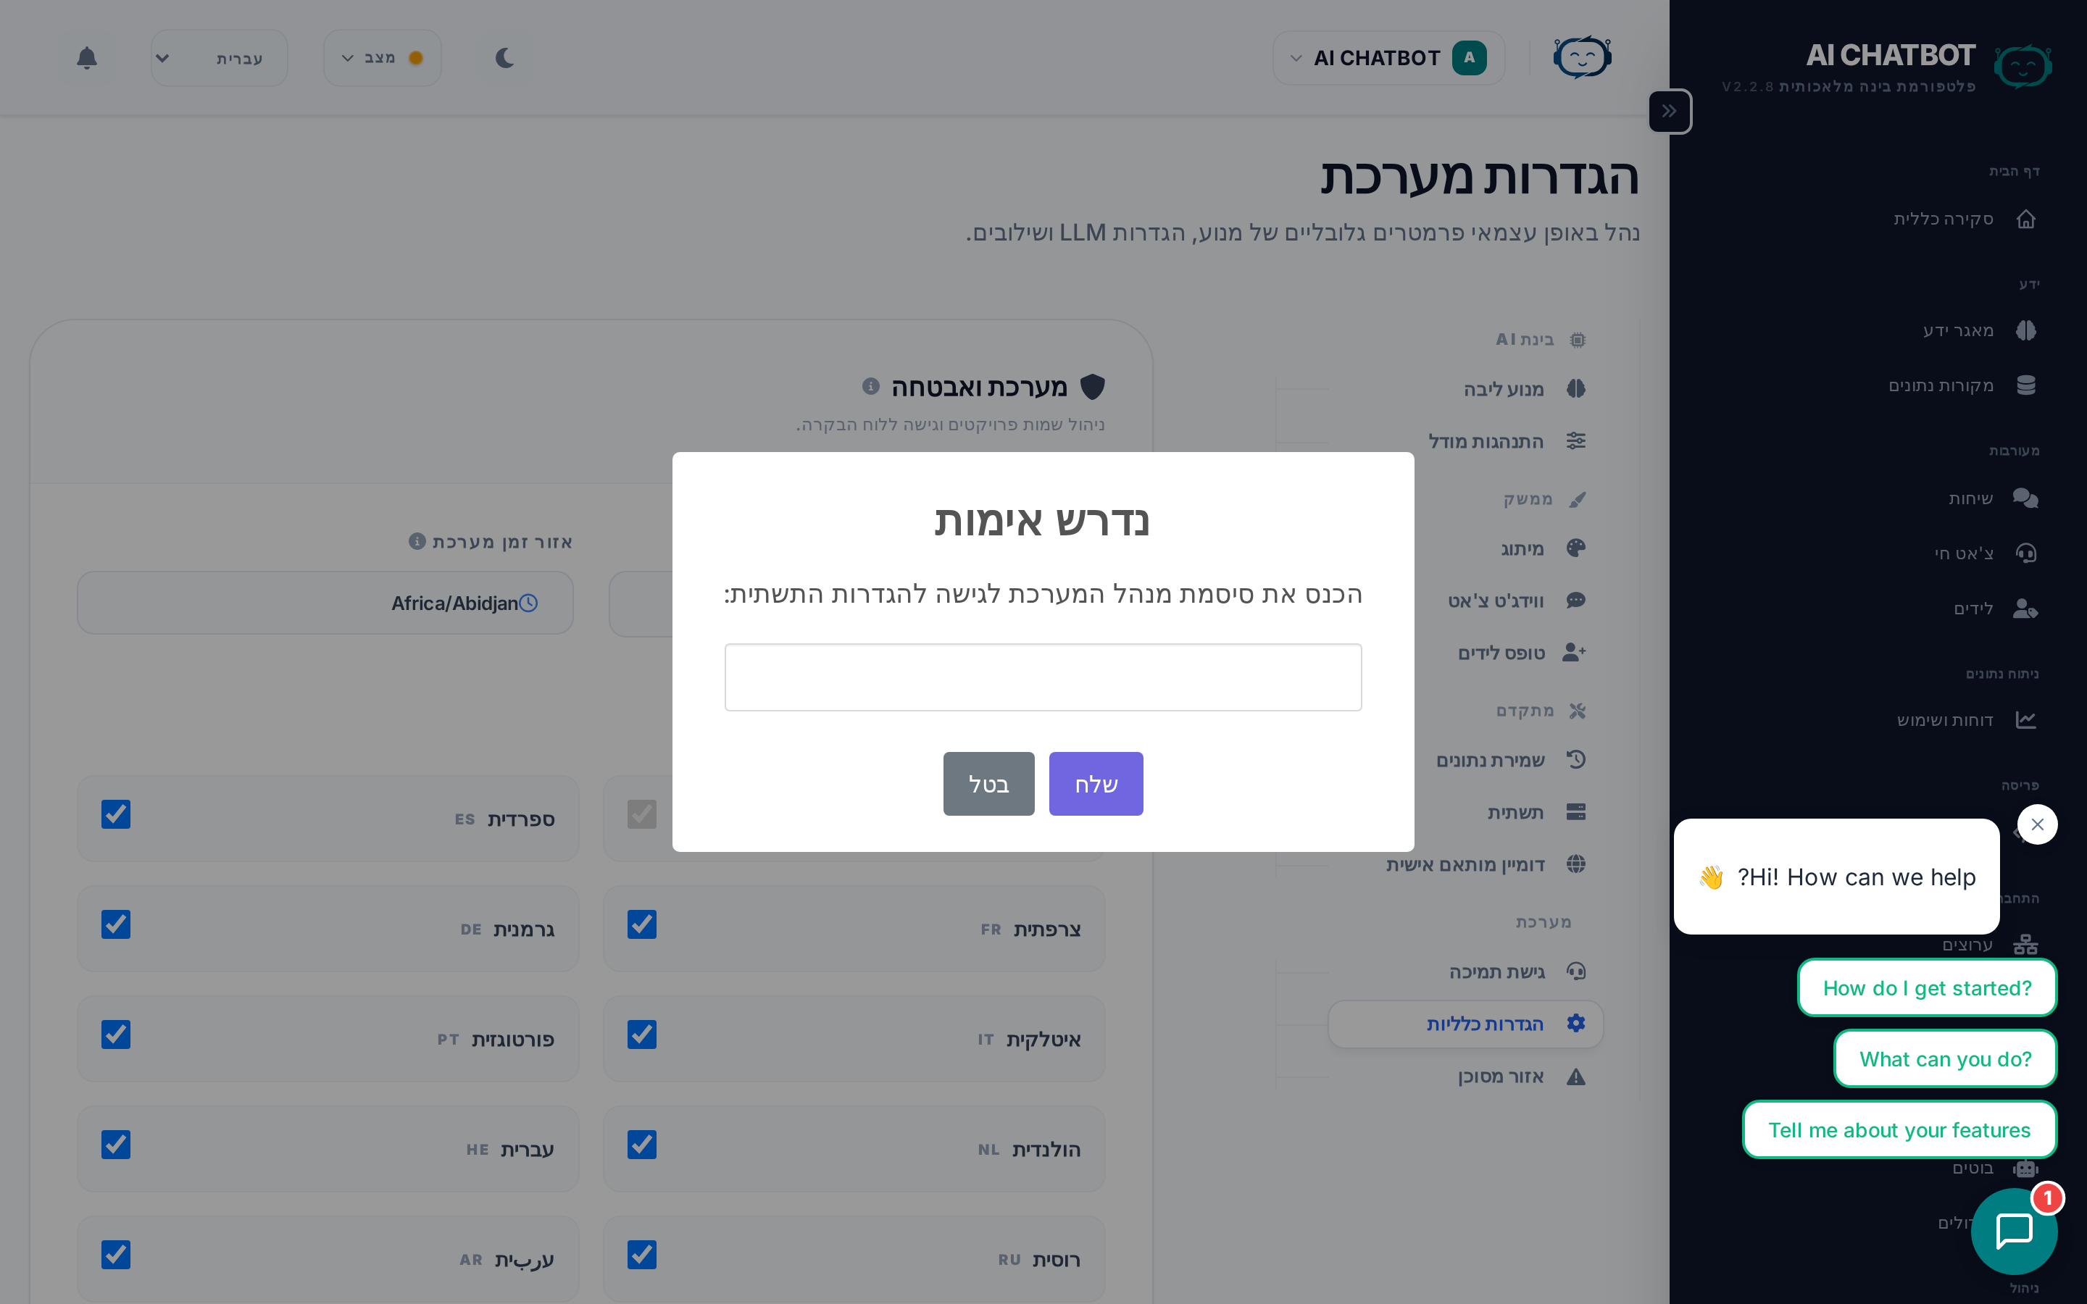Open the עברית language dropdown
Image resolution: width=2087 pixels, height=1304 pixels.
(219, 58)
